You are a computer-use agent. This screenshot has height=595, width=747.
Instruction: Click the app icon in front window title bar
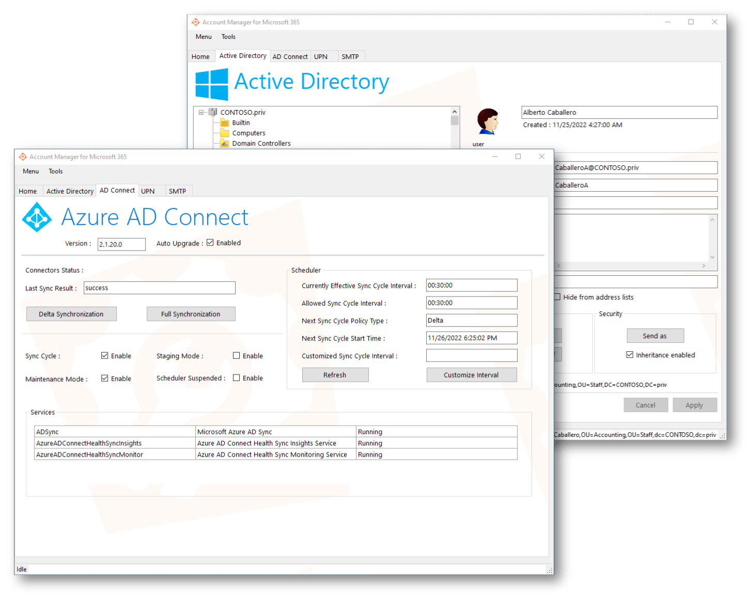coord(23,156)
